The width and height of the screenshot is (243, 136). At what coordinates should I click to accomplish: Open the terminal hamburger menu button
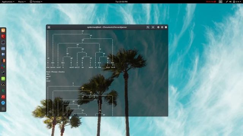tap(153, 27)
